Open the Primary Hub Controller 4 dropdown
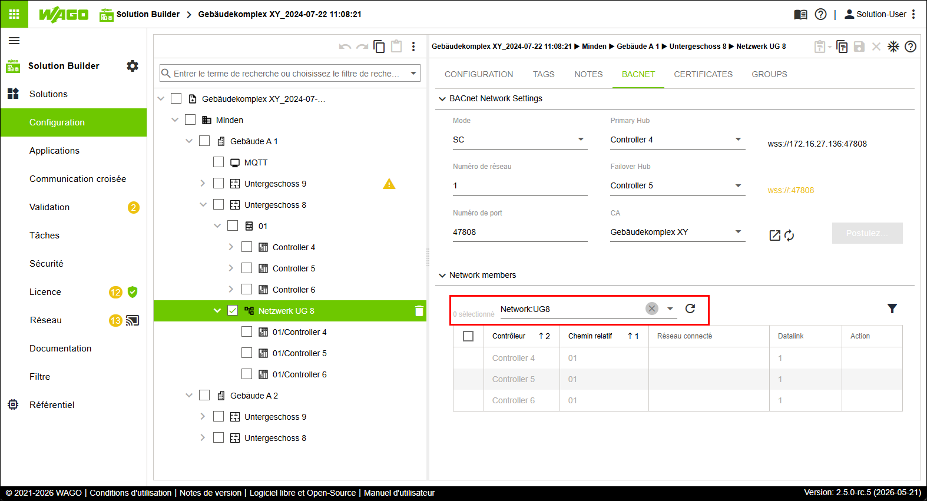 pos(678,140)
